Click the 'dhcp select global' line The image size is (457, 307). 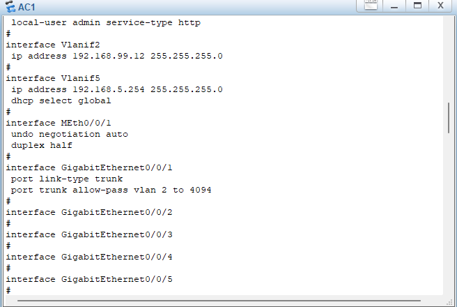coord(61,100)
